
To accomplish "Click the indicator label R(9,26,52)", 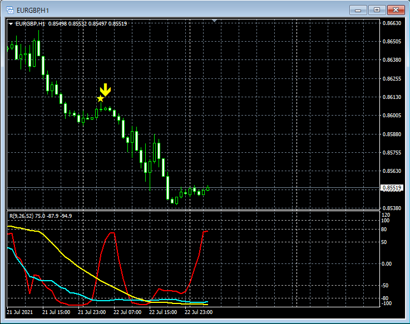I will click(22, 216).
